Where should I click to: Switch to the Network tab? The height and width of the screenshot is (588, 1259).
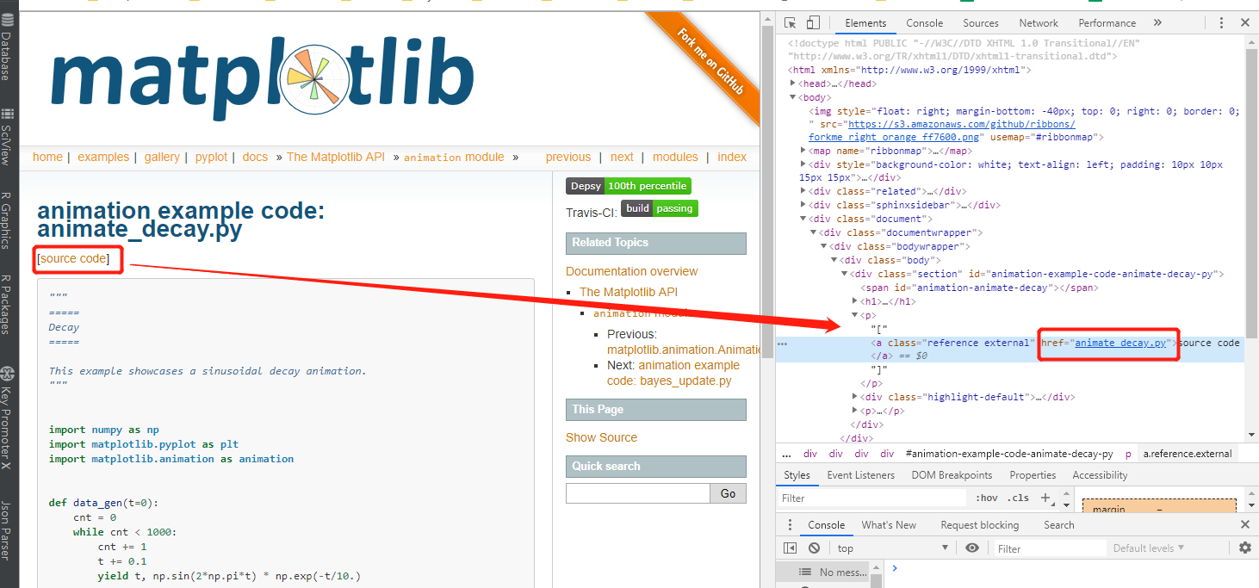click(x=1039, y=23)
